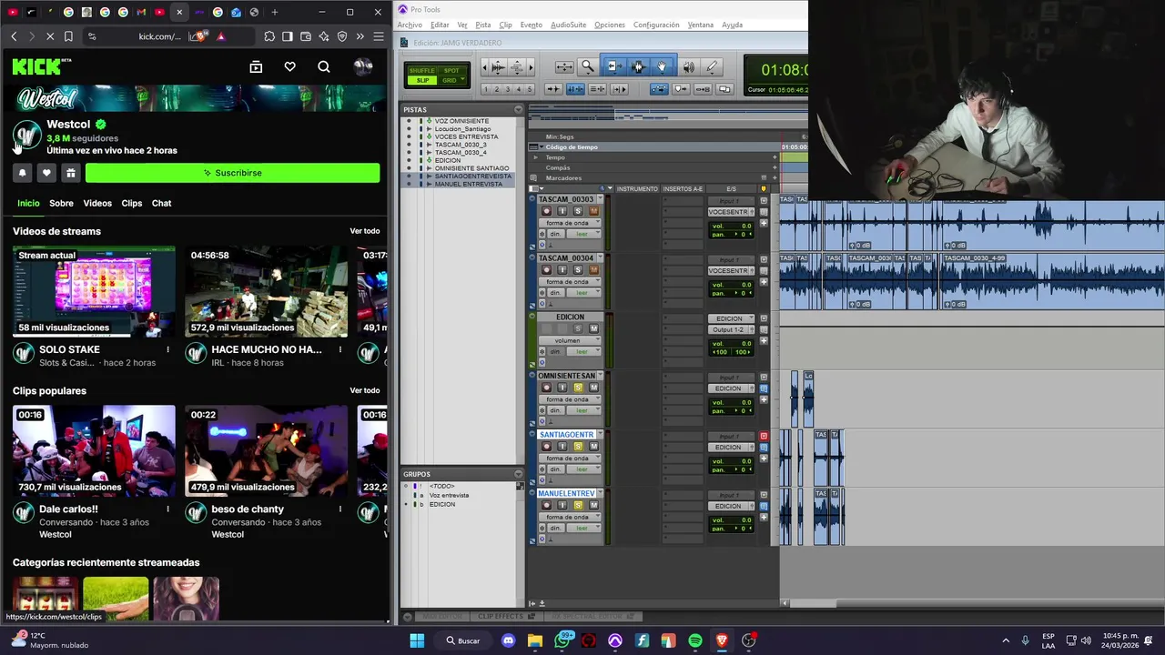Click Kick search magnifier icon

(x=324, y=66)
